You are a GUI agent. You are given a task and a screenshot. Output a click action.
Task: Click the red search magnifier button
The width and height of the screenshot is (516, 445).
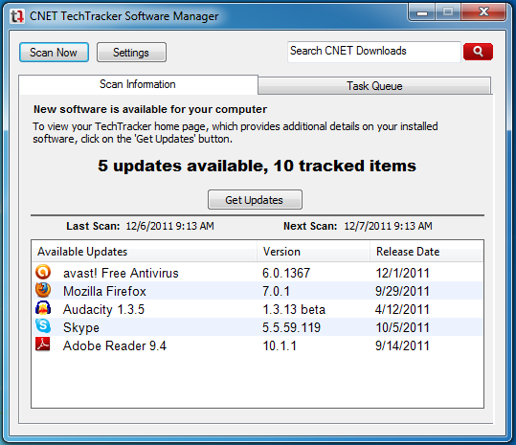point(478,52)
